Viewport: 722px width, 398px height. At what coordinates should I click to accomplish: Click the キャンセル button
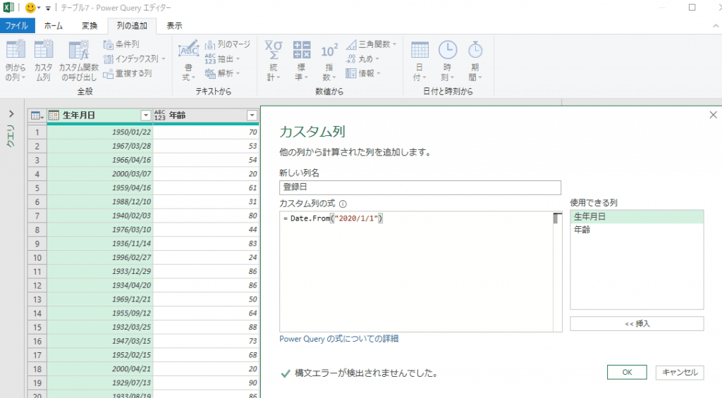coord(679,373)
